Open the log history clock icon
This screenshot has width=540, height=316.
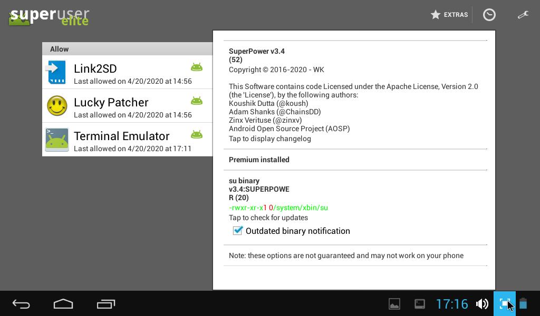click(489, 15)
